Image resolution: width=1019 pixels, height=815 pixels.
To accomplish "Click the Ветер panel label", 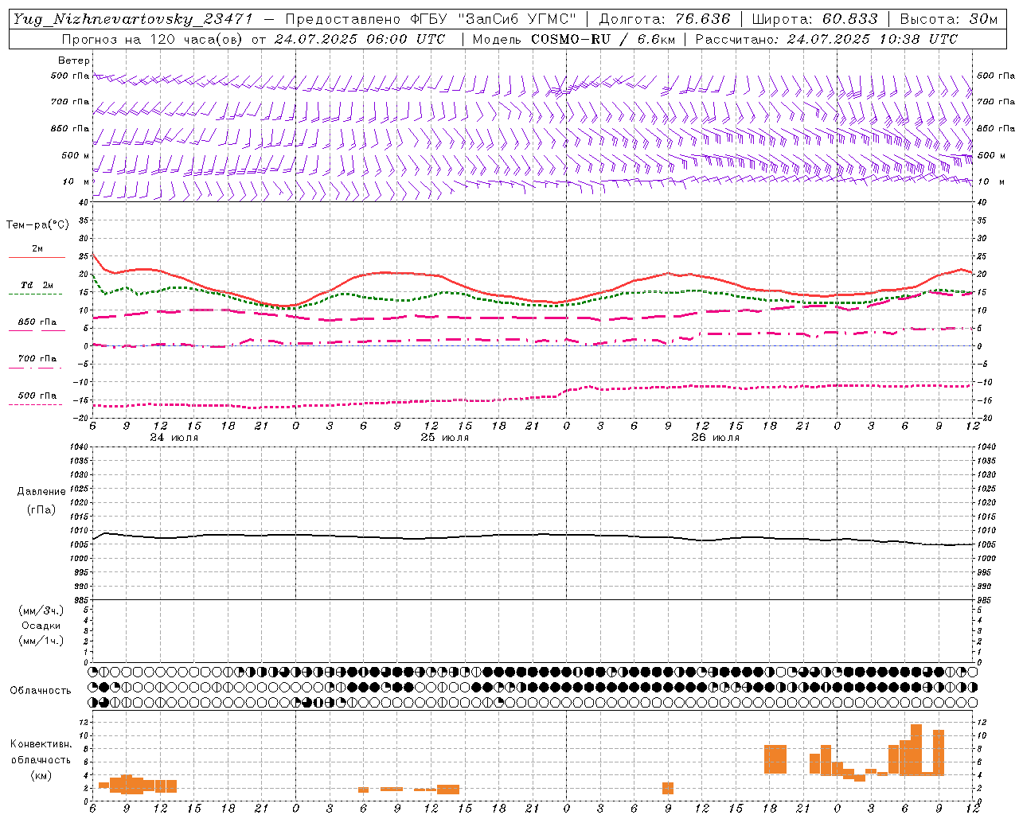I will 73,60.
